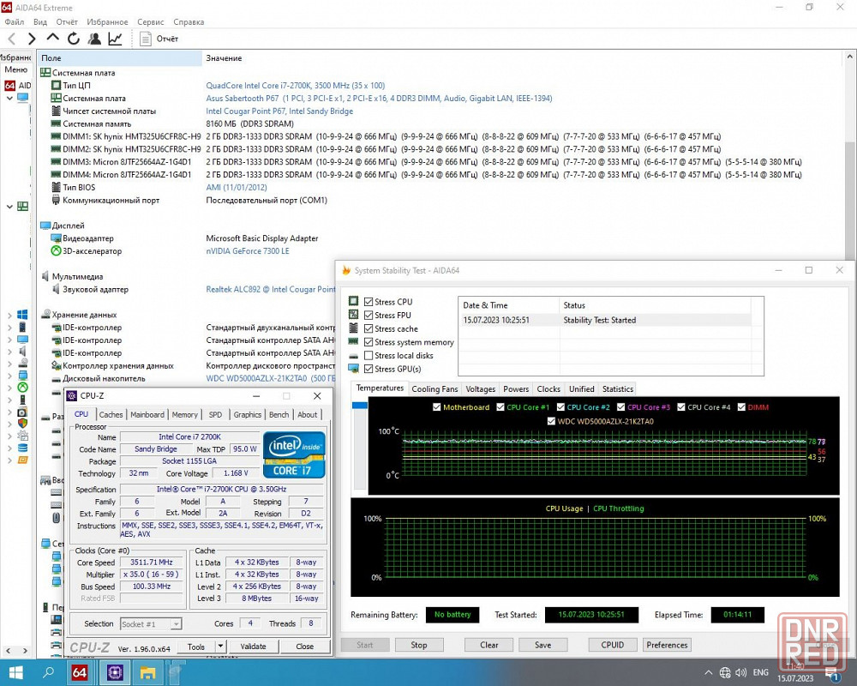This screenshot has height=686, width=857.
Task: Select the computer monitor node in sidebar tree
Action: [x=22, y=98]
